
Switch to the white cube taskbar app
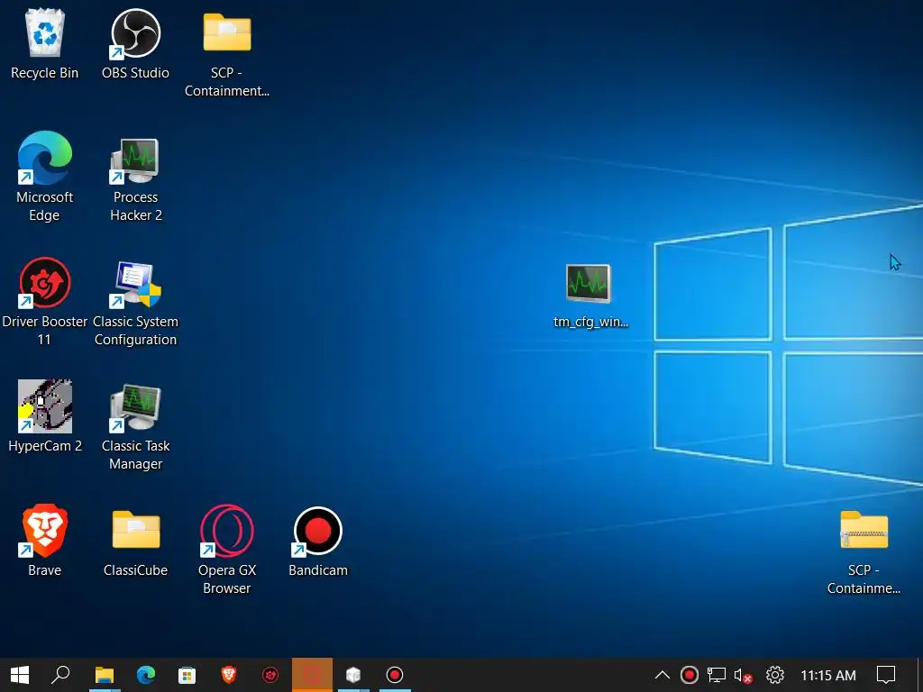(x=353, y=675)
